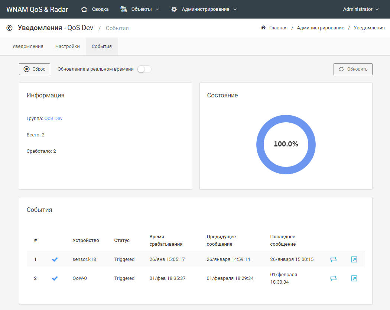Click the 01/февраля 18:29:34 previous message

coord(230,278)
